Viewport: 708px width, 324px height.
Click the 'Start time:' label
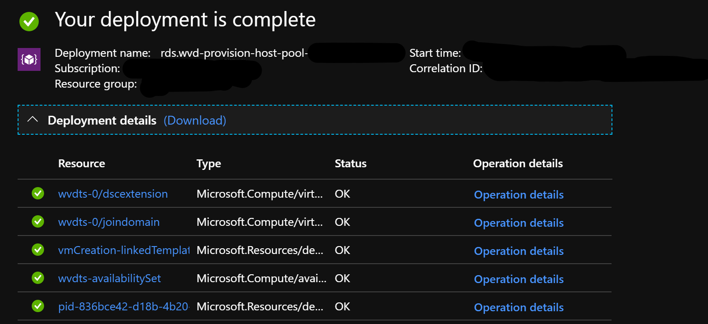tap(435, 53)
